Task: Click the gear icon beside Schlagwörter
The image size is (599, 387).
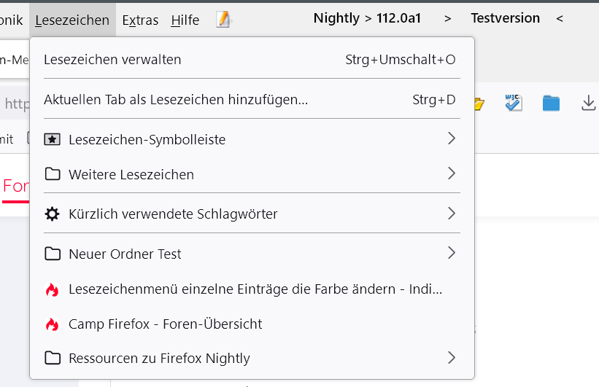Action: [52, 214]
